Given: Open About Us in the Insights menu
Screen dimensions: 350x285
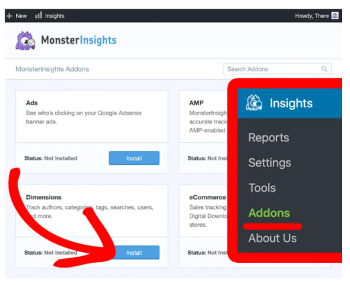Looking at the screenshot, I should click(x=273, y=238).
